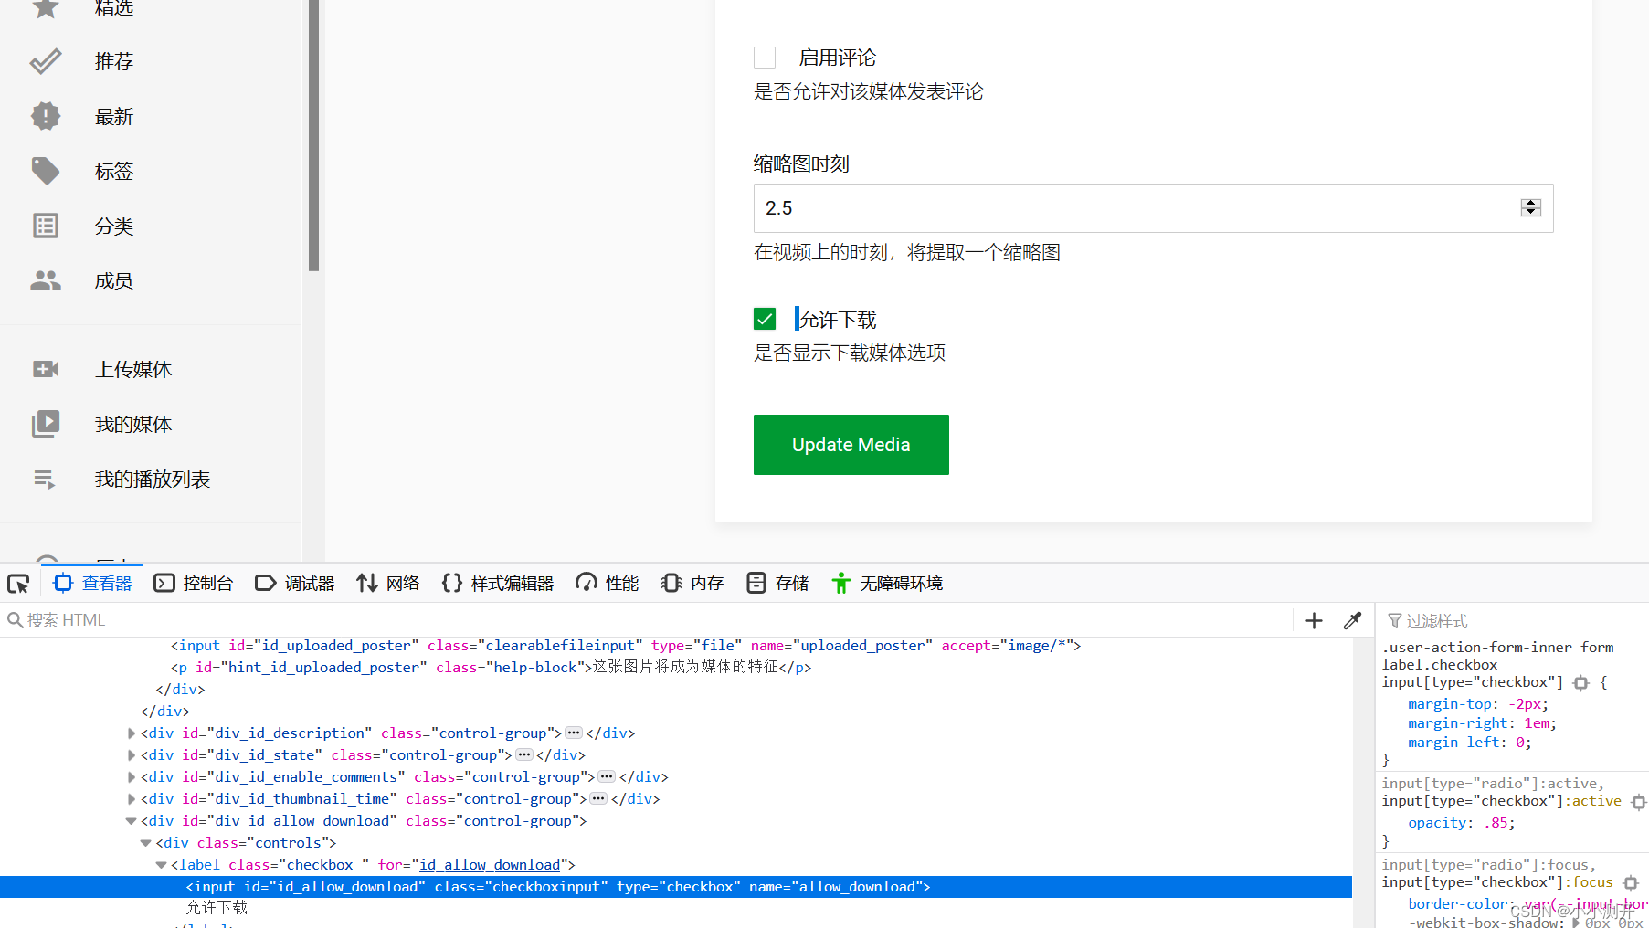Enable the 启用评论 checkbox

[x=765, y=58]
